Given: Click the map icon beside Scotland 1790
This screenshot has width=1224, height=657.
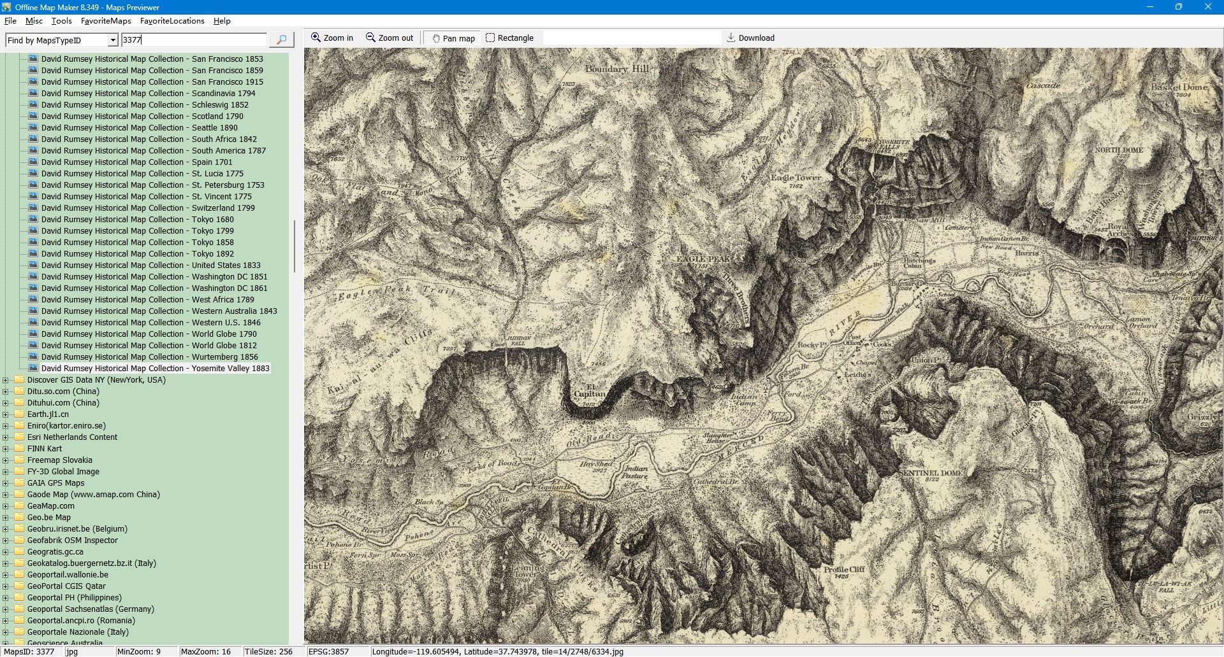Looking at the screenshot, I should click(x=33, y=117).
